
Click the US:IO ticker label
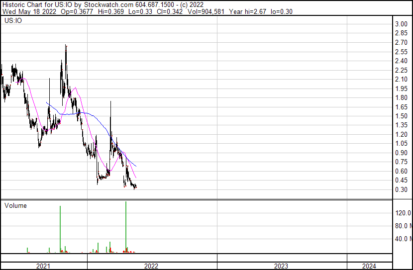click(x=13, y=20)
